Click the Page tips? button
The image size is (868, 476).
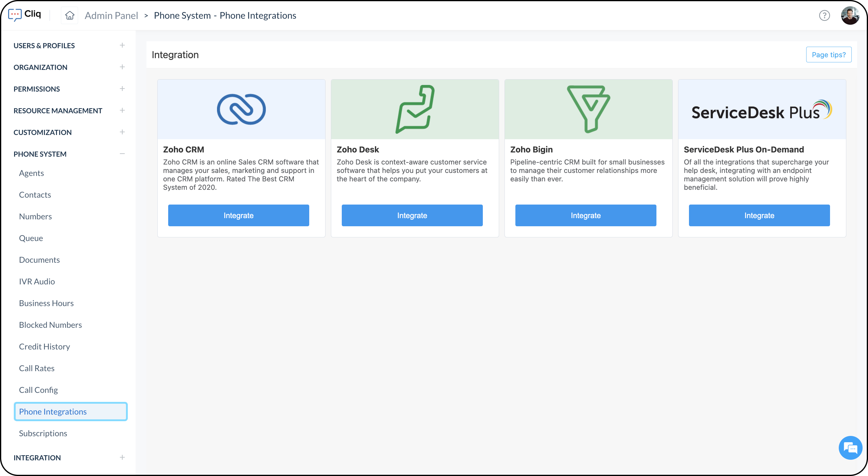click(828, 55)
